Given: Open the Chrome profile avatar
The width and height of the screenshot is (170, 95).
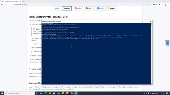Looking at the screenshot, I should pos(165,5).
